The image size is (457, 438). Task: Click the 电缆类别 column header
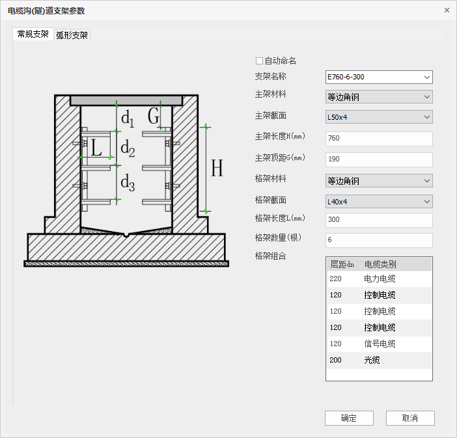pos(396,264)
